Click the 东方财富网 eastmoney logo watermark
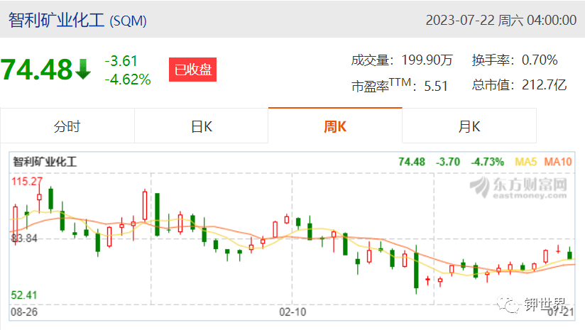The image size is (585, 330). click(518, 187)
